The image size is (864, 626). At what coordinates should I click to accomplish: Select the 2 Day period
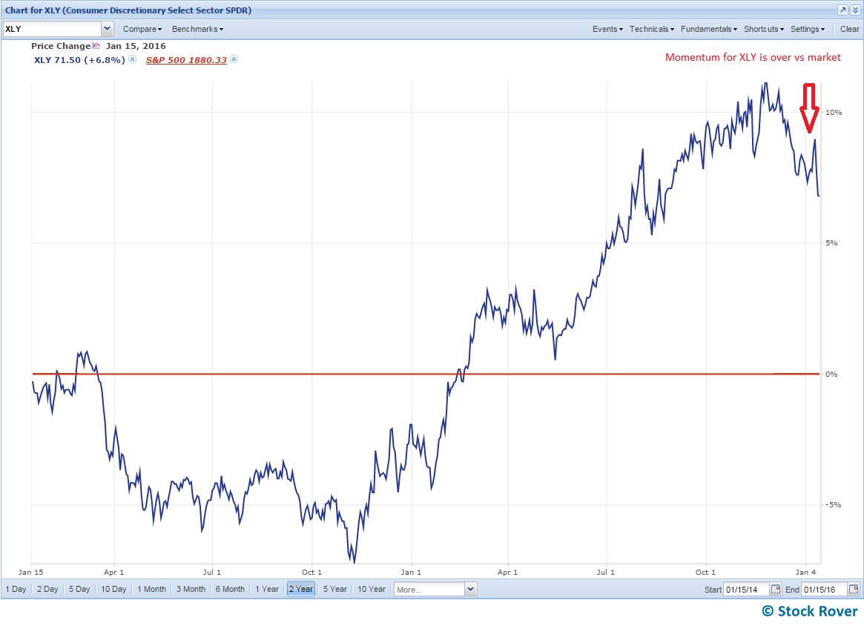click(47, 589)
